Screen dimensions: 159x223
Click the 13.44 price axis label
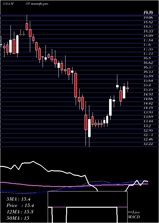[x=148, y=121]
